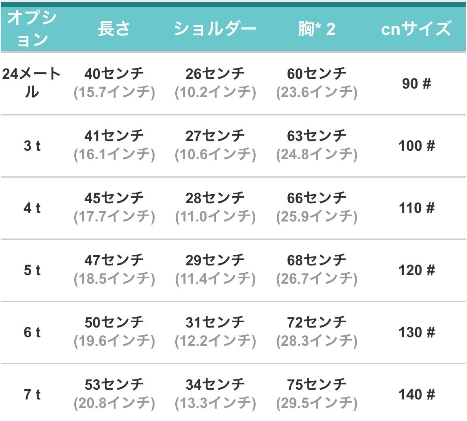Click the 7 t size option

[32, 395]
